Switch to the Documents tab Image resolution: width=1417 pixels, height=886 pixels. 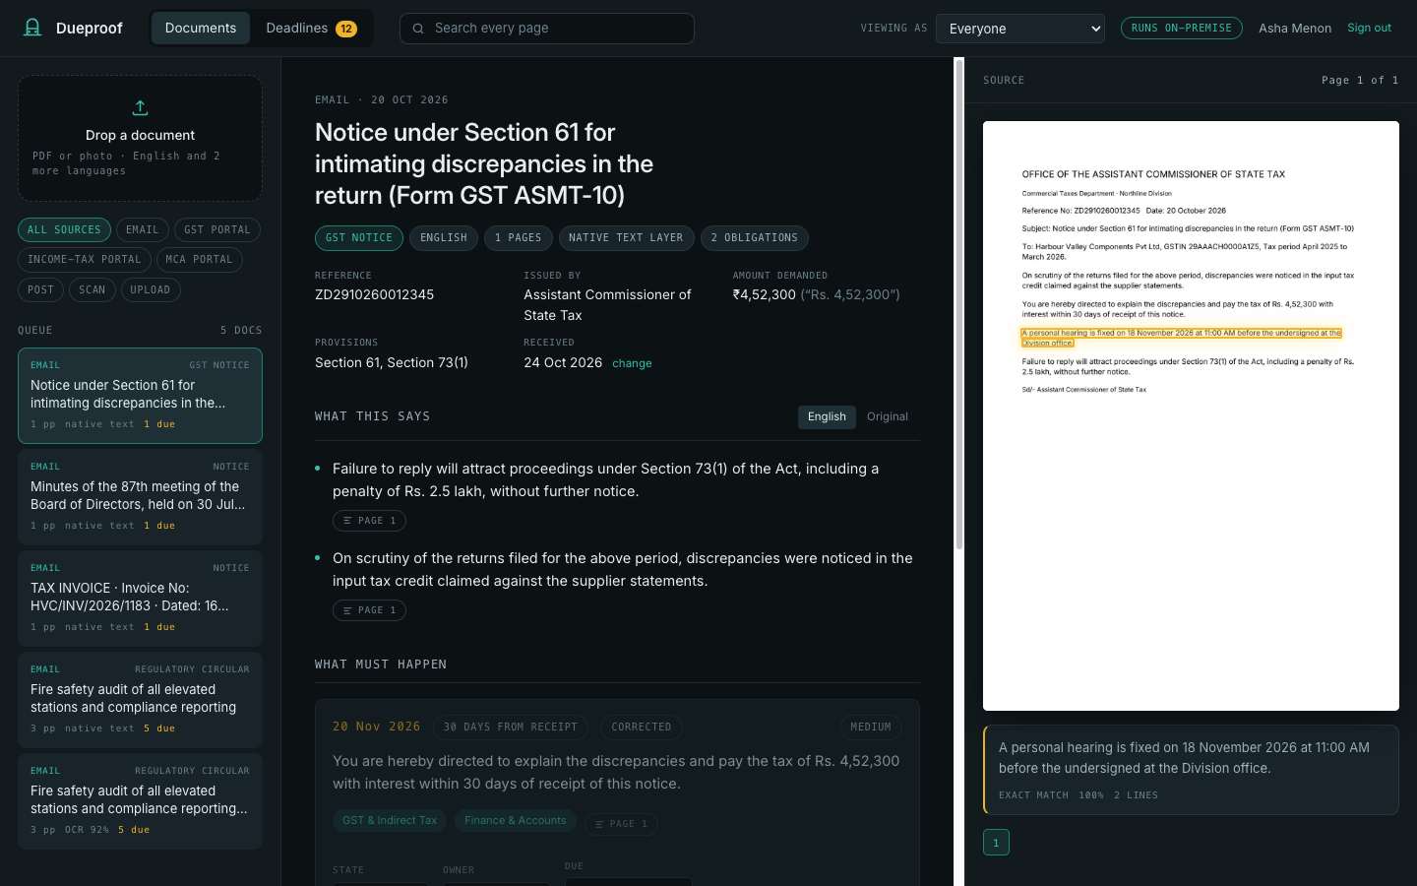tap(201, 29)
